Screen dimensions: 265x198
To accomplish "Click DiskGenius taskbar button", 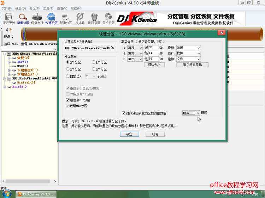I will (36, 194).
